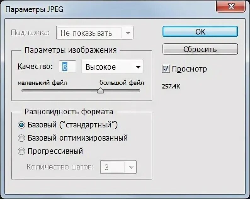Open the Количество шагов dropdown
The image size is (250, 199).
tap(118, 167)
